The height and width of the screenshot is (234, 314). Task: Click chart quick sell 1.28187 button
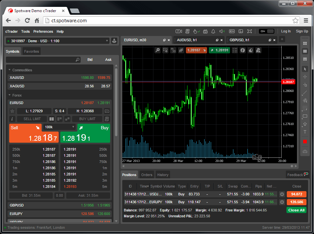coord(196,50)
